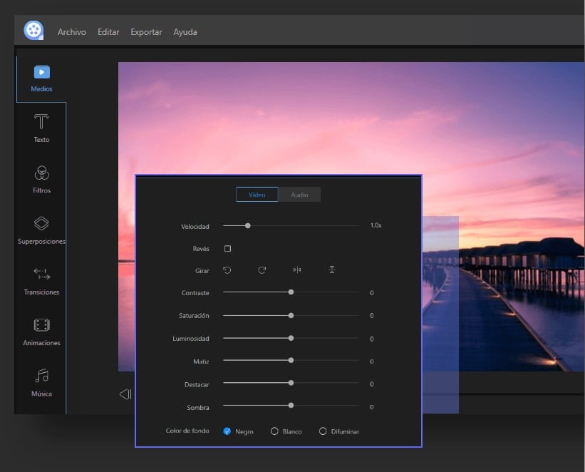The height and width of the screenshot is (472, 585).
Task: Open the Transiciones panel
Action: click(x=41, y=279)
